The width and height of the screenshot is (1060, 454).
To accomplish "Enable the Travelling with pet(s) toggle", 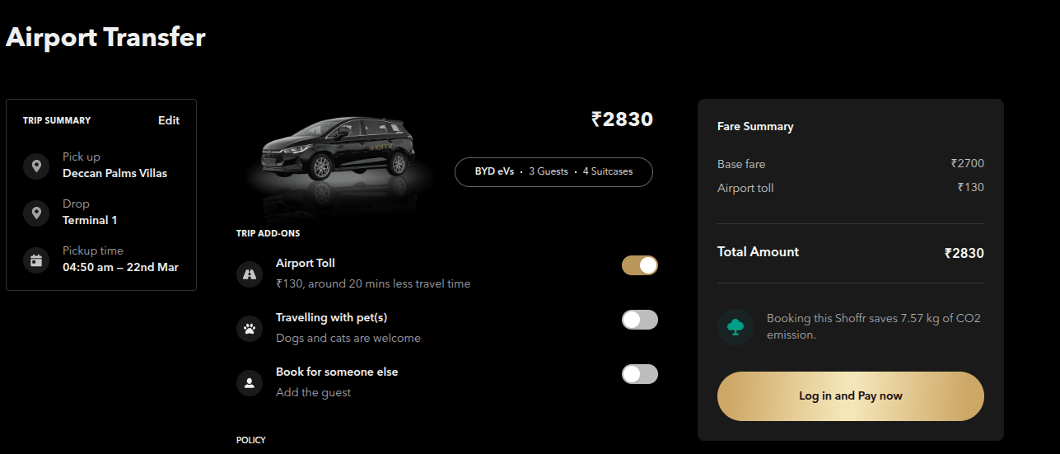I will click(x=639, y=320).
